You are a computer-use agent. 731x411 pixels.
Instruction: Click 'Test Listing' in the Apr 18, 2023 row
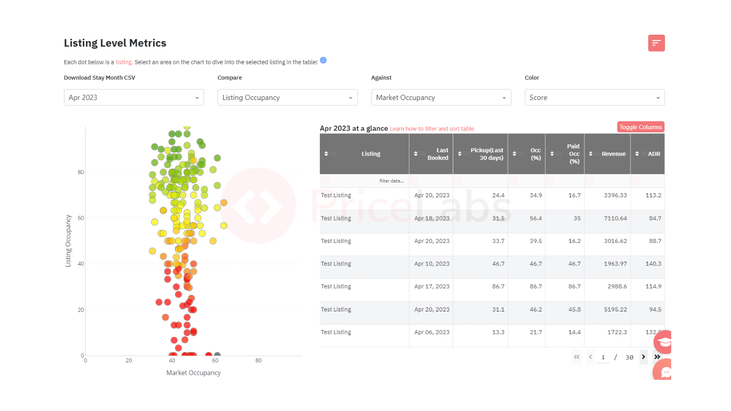336,218
